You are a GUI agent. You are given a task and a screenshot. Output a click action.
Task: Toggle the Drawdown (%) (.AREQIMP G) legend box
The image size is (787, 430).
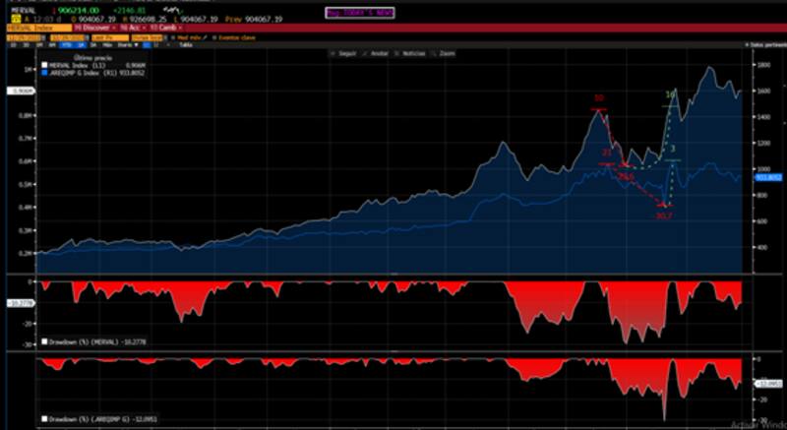point(43,419)
